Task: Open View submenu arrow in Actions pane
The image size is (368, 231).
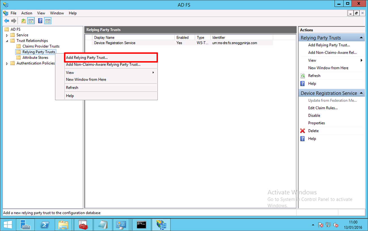Action: (x=361, y=60)
